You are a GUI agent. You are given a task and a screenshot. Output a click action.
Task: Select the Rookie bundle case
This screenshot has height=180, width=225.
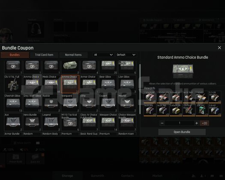51,103
